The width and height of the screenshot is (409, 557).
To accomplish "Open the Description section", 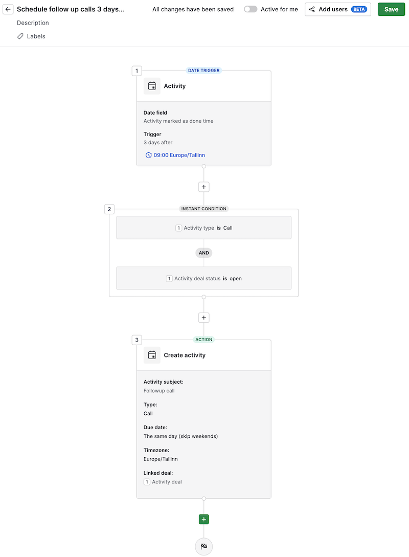I will 33,23.
